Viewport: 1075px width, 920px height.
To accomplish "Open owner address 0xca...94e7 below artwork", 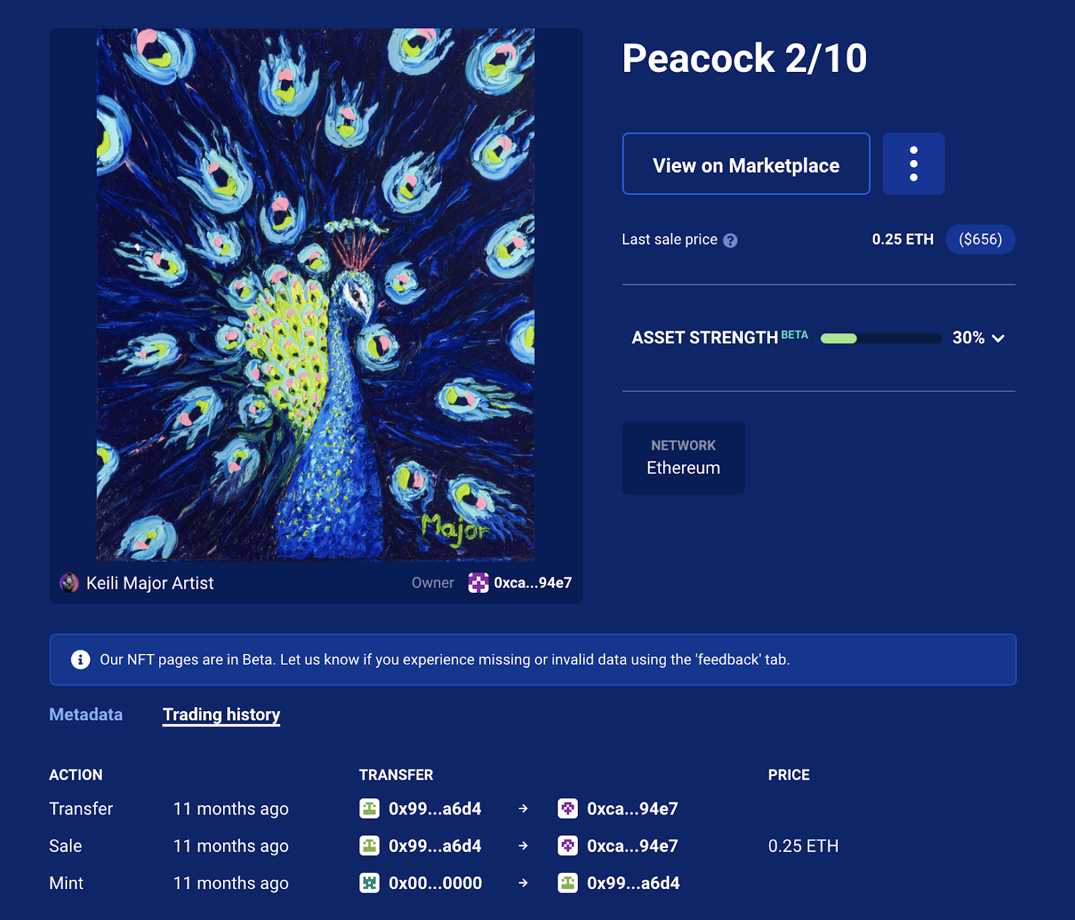I will (533, 583).
